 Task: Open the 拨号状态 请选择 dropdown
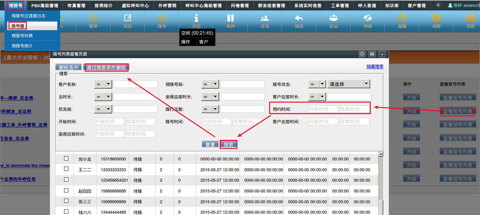349,84
